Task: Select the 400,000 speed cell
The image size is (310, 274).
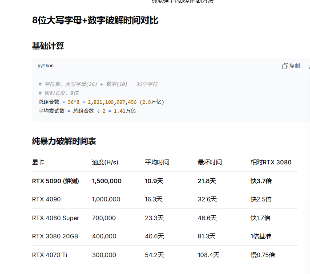Action: point(104,236)
